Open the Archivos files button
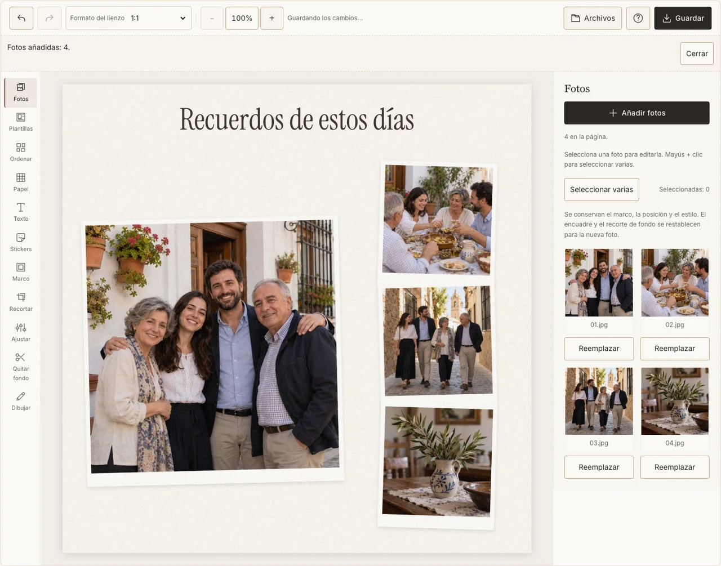 pos(593,18)
